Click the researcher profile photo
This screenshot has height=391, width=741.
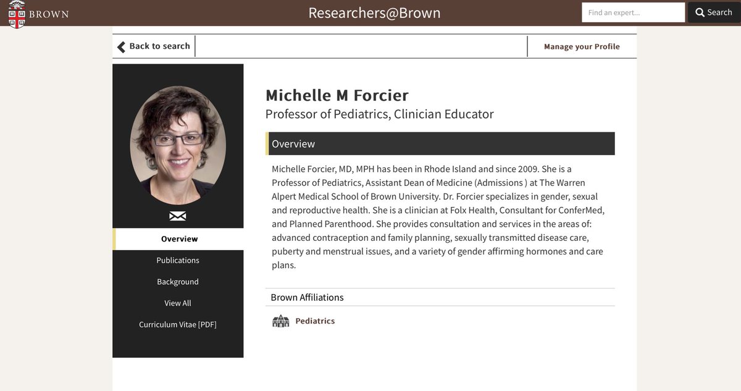coord(178,145)
